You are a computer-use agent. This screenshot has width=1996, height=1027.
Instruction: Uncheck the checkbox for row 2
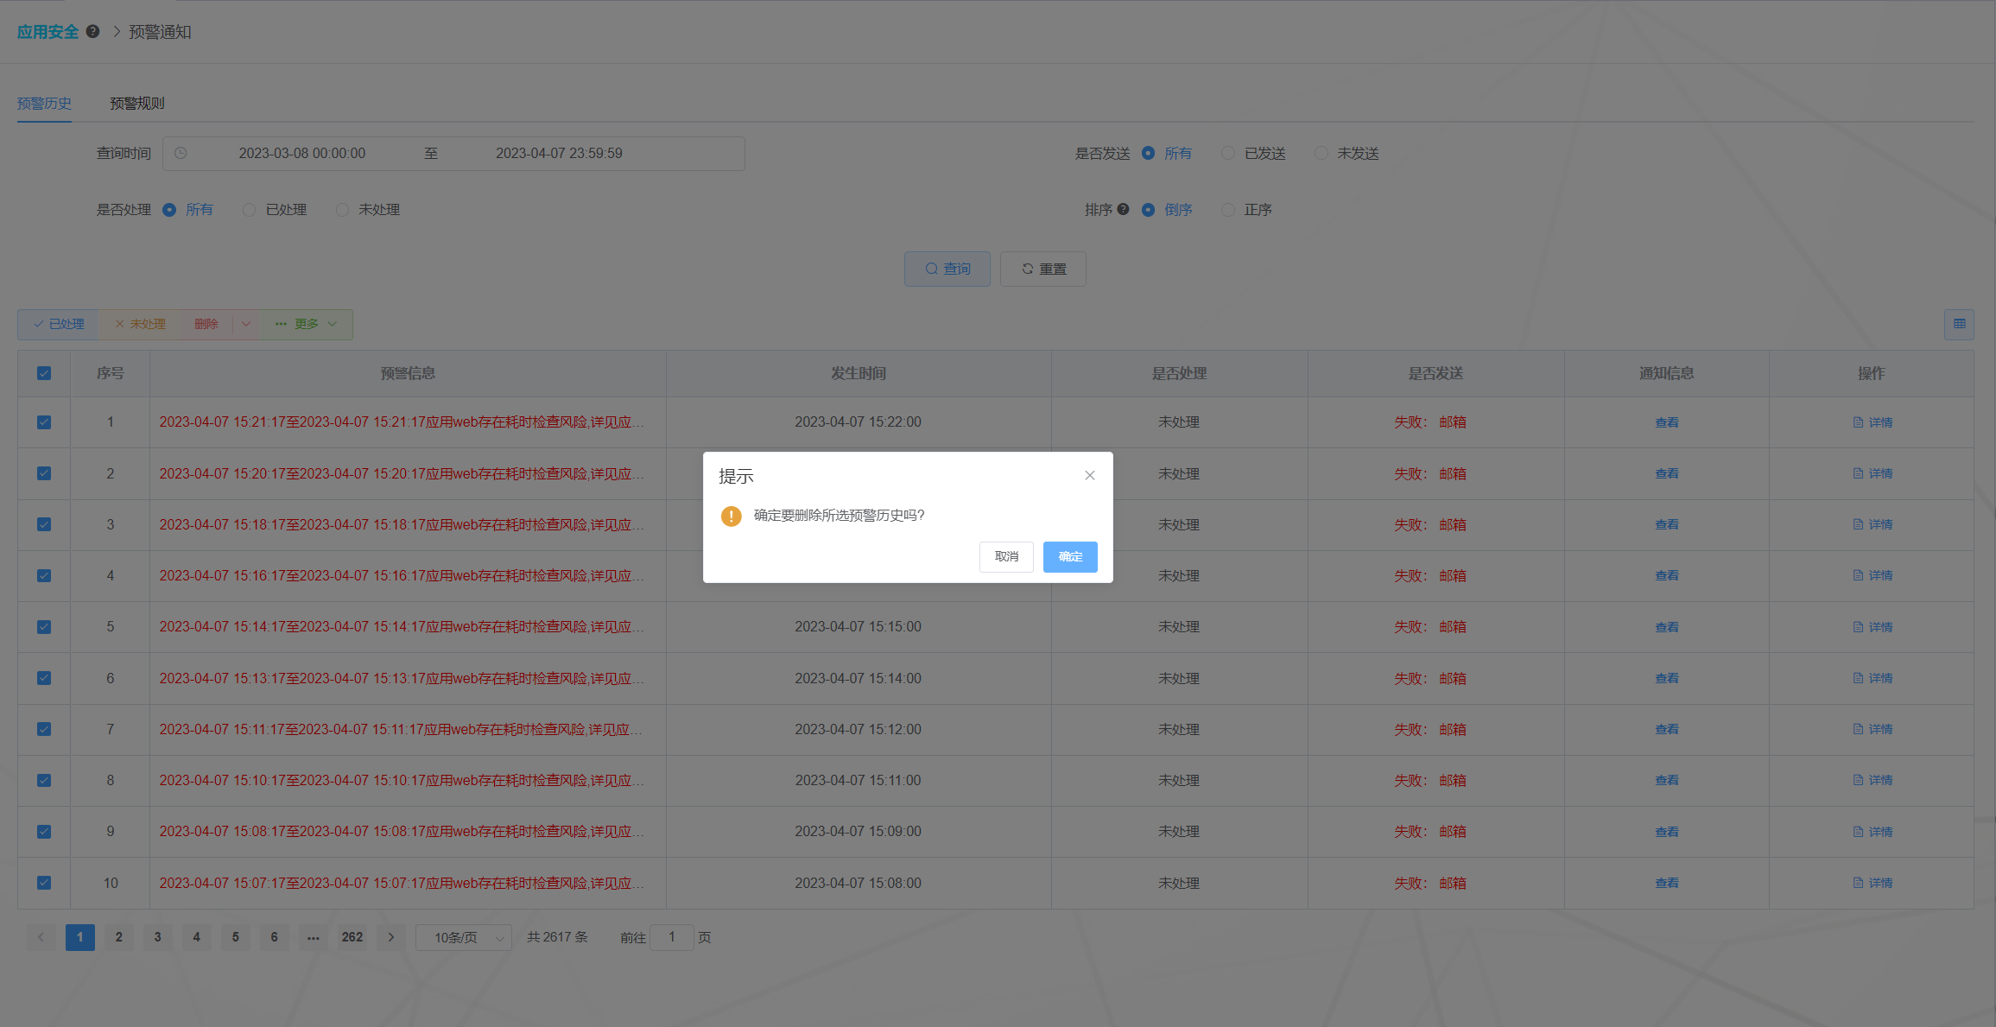coord(44,473)
